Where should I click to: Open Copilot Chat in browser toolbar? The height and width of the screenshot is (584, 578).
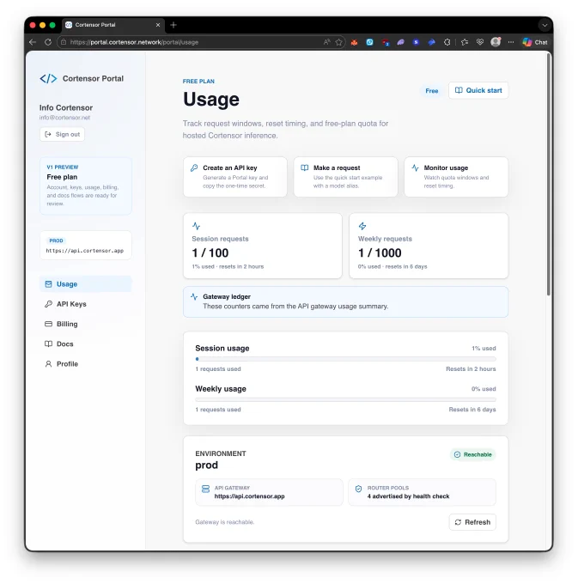535,42
